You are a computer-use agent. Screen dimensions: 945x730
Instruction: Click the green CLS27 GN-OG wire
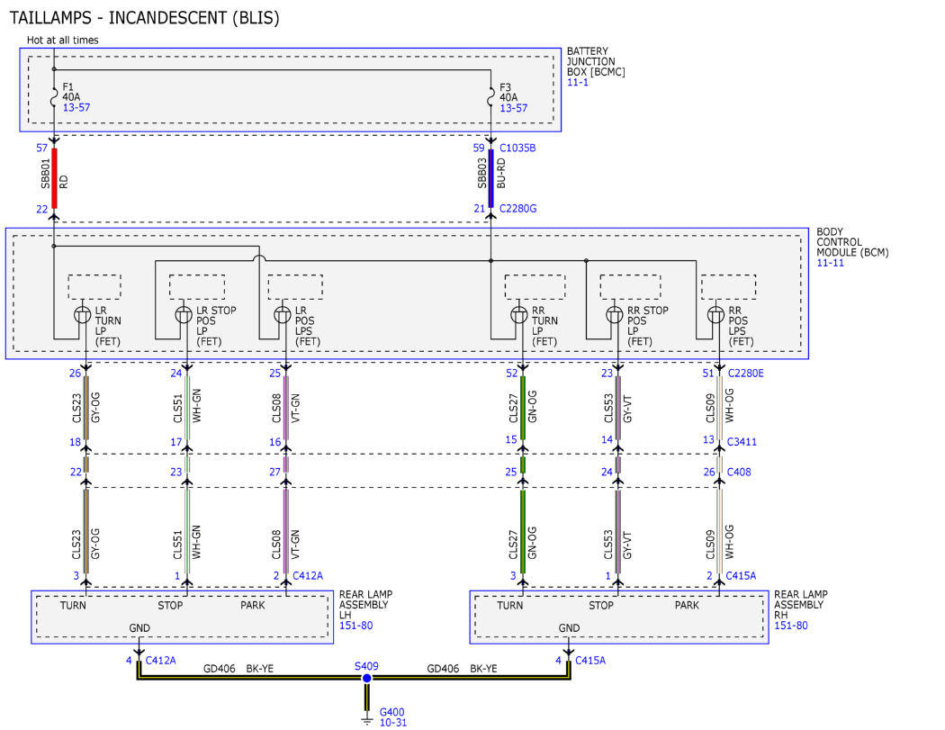(x=523, y=408)
